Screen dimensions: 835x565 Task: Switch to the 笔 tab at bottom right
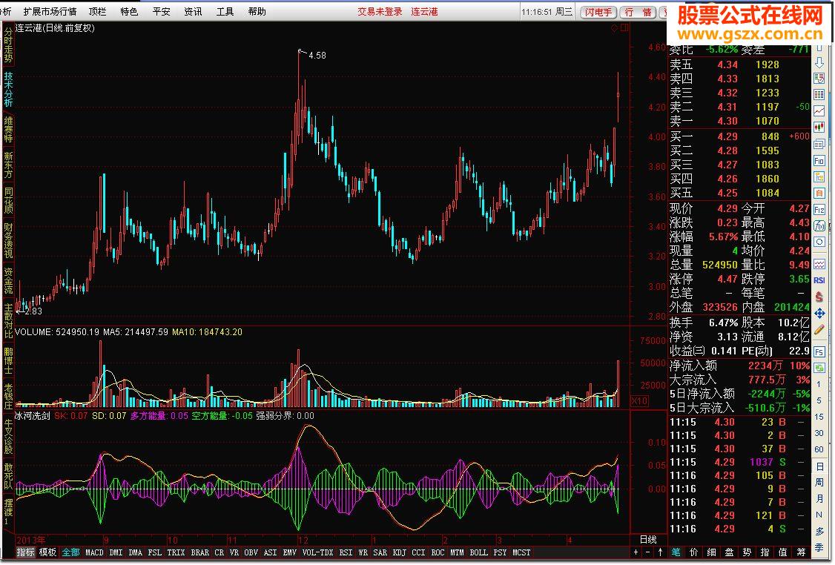pyautogui.click(x=676, y=552)
